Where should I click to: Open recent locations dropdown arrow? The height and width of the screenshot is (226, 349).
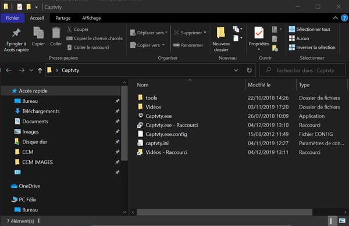tap(31, 70)
